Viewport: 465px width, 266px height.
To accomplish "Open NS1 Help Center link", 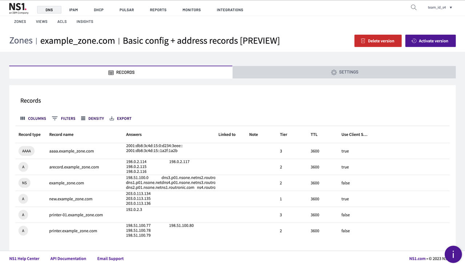I will (x=24, y=259).
